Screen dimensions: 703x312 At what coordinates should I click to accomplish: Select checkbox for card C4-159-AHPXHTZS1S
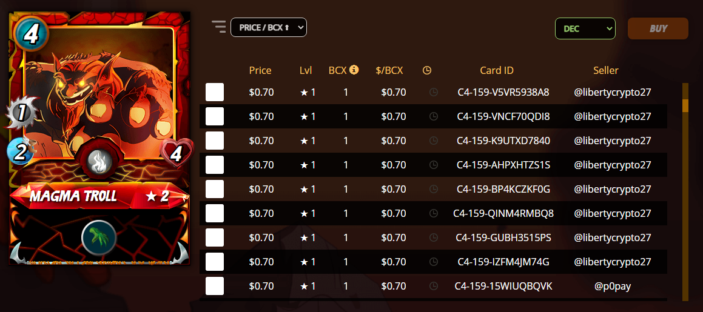pos(215,165)
